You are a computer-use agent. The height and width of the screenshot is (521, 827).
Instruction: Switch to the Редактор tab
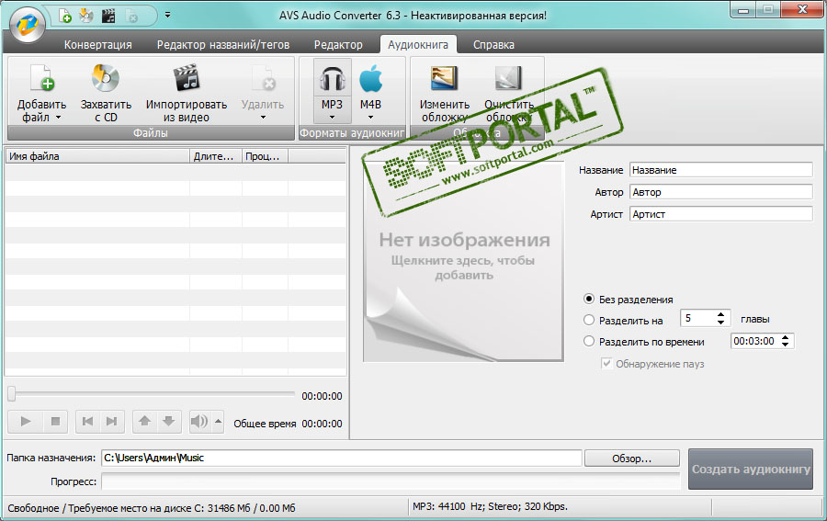pos(338,45)
